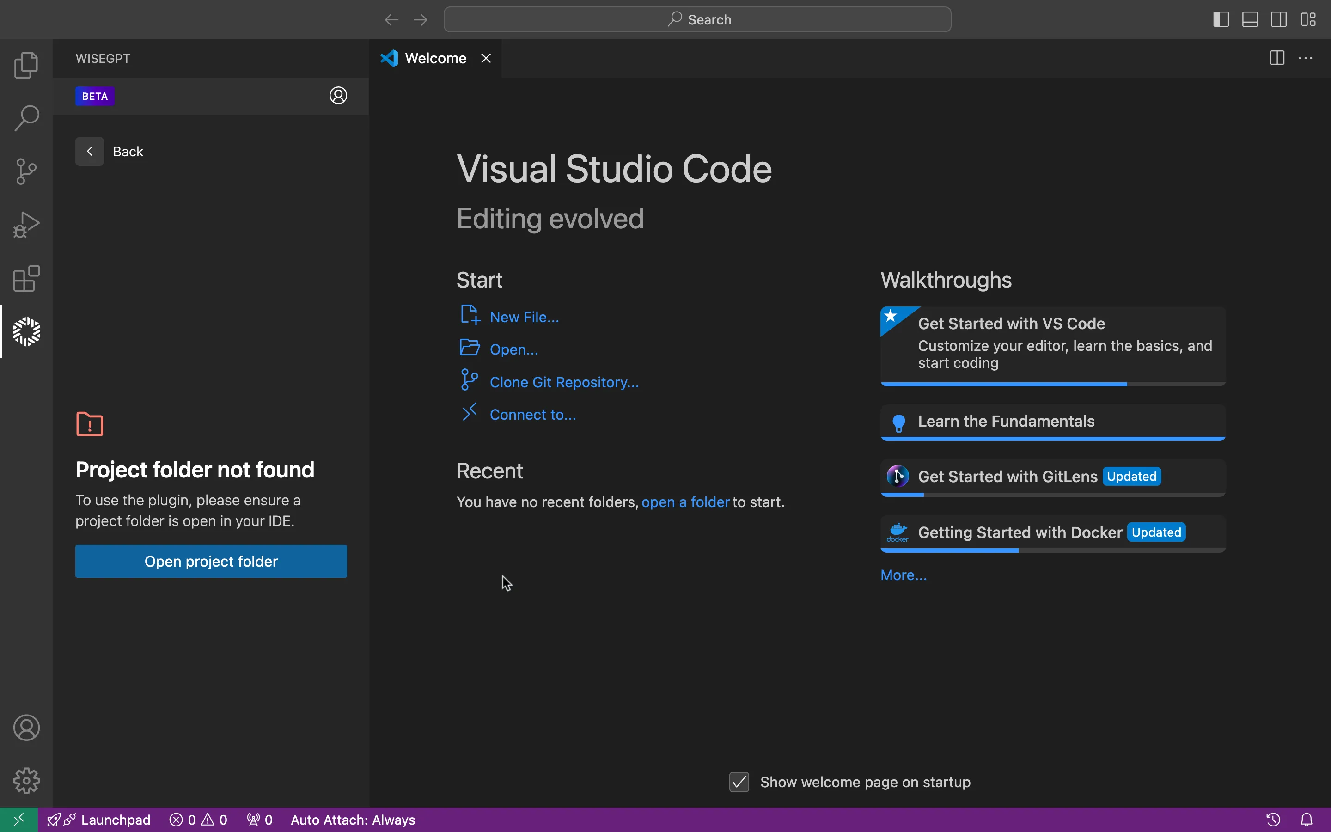Viewport: 1331px width, 832px height.
Task: Click the 'open a folder' link
Action: pos(685,502)
